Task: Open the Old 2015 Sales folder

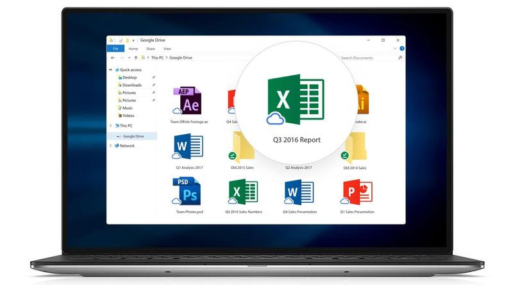Action: [242, 148]
